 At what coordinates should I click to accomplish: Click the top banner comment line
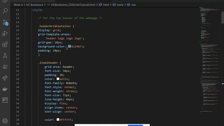70,18
